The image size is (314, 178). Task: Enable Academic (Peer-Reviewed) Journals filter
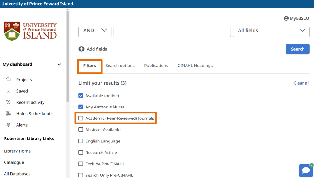[81, 118]
